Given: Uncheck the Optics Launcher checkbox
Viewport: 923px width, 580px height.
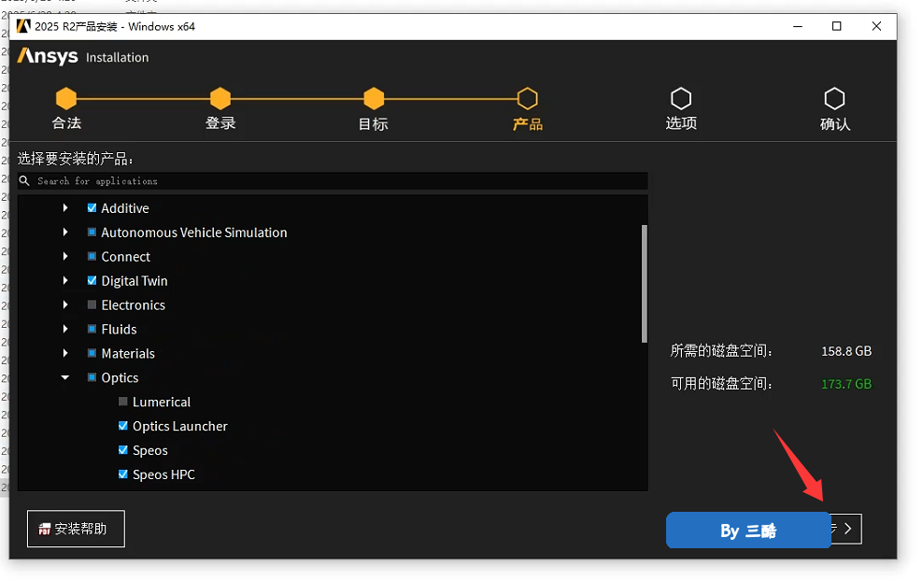Looking at the screenshot, I should [123, 426].
